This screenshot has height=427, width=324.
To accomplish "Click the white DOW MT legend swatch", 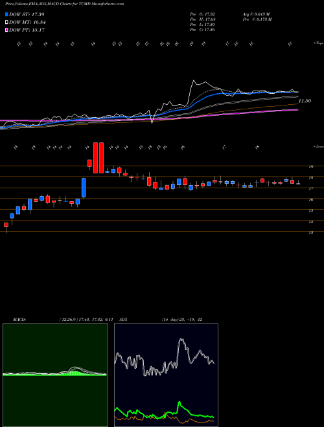I will pyautogui.click(x=6, y=23).
